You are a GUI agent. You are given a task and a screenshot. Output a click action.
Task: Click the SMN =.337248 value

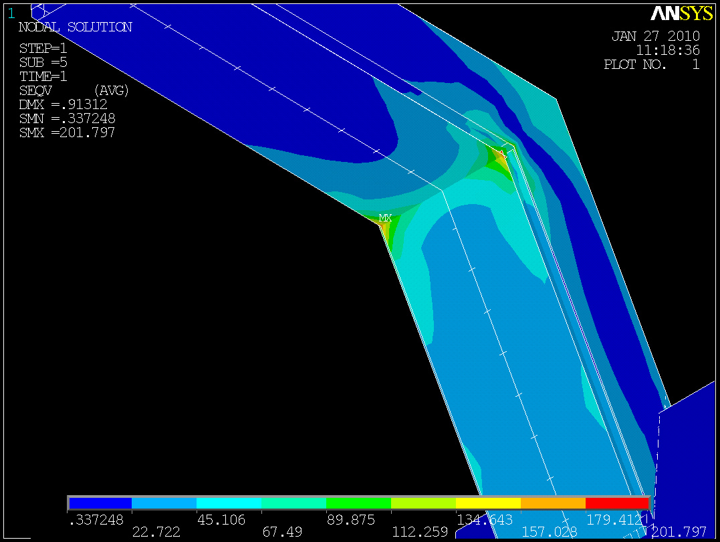pos(67,118)
